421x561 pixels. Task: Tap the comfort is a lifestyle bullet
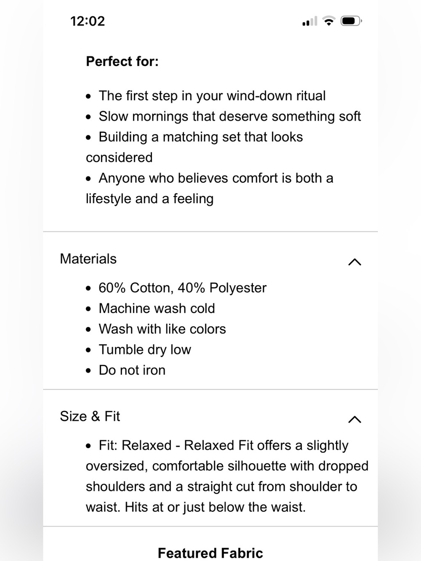pyautogui.click(x=210, y=188)
